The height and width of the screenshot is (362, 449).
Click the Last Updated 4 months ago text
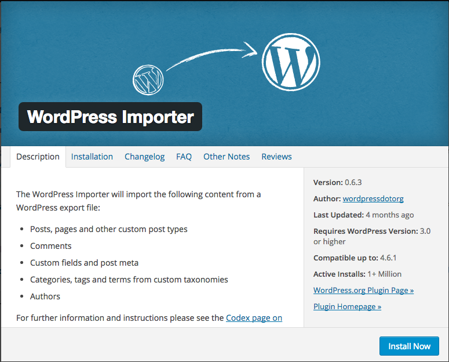point(363,215)
